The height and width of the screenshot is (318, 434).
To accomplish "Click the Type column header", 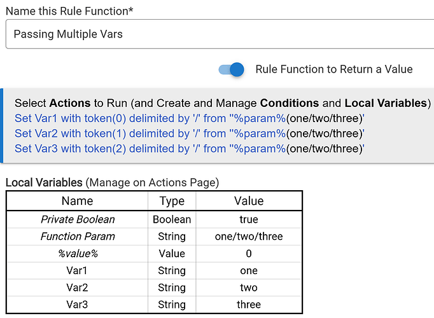I will [x=172, y=201].
